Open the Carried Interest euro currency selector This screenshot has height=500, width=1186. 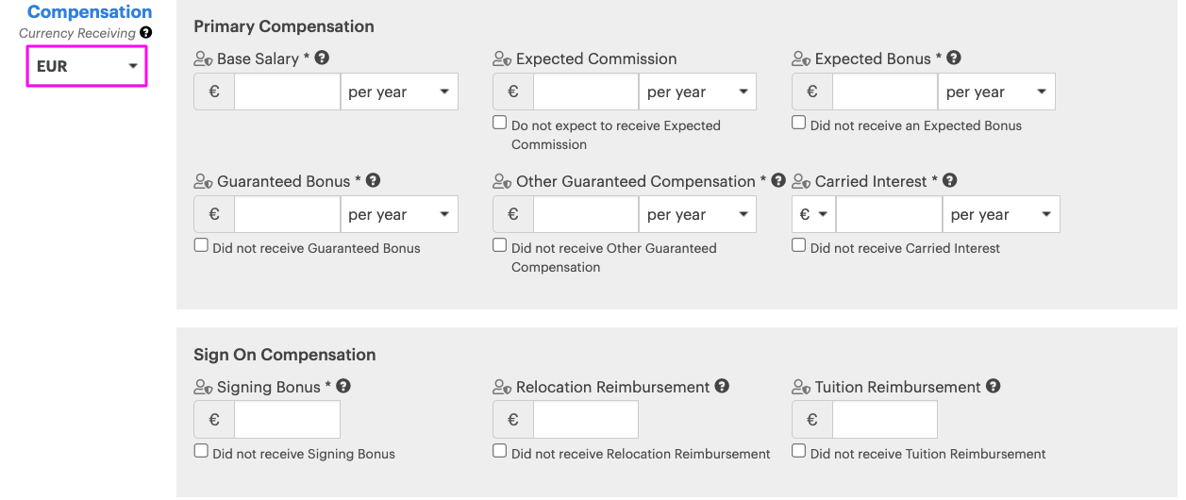click(813, 215)
